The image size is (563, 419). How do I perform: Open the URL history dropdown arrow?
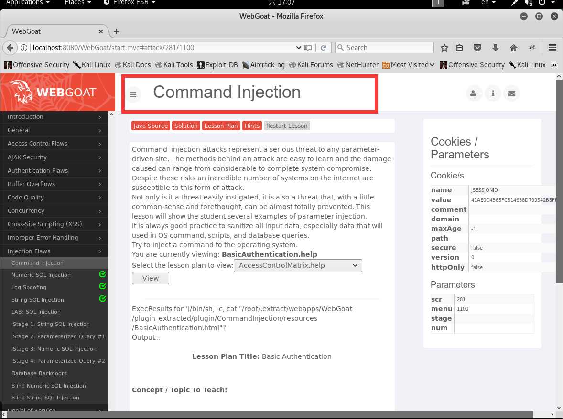(298, 48)
